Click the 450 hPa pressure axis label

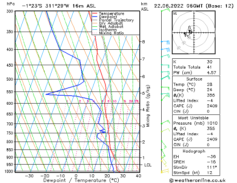coord(11,65)
